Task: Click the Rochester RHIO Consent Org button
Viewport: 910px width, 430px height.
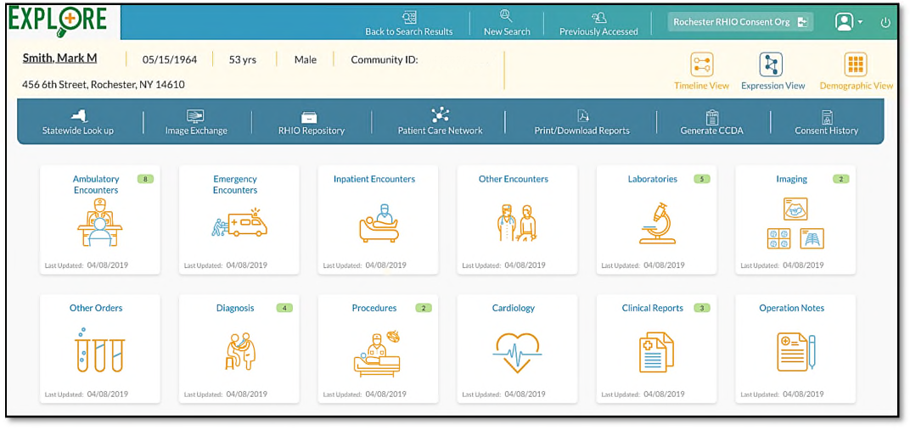Action: pos(740,22)
